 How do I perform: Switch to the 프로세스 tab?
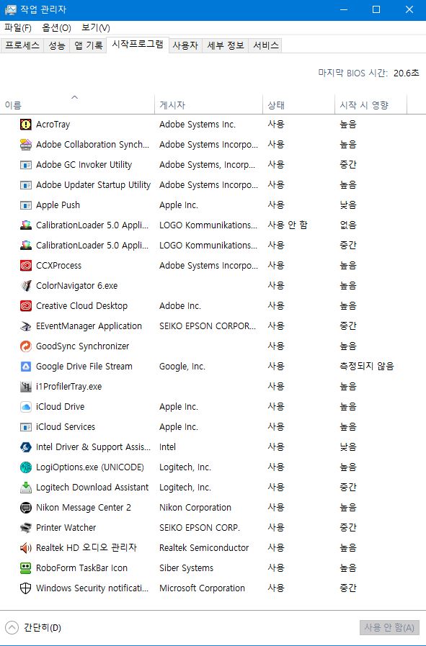pos(22,45)
